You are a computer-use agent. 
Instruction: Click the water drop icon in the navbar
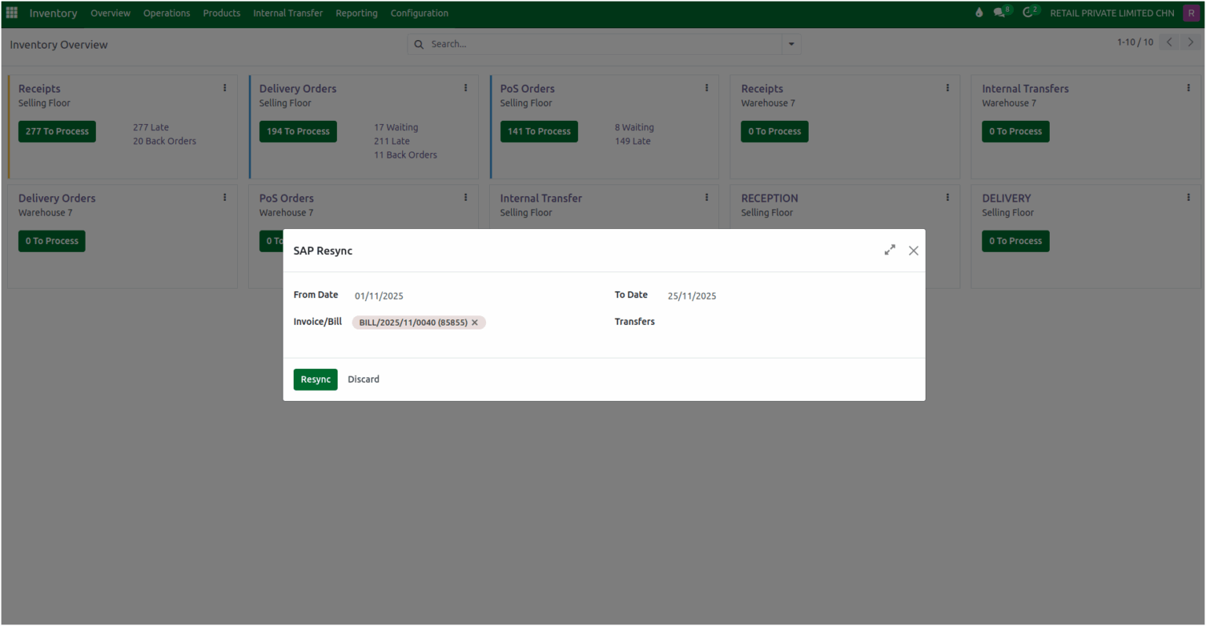[x=979, y=13]
